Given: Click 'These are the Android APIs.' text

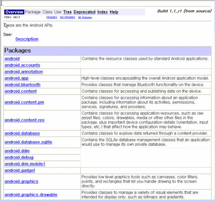Looking at the screenshot, I should point(28,25).
